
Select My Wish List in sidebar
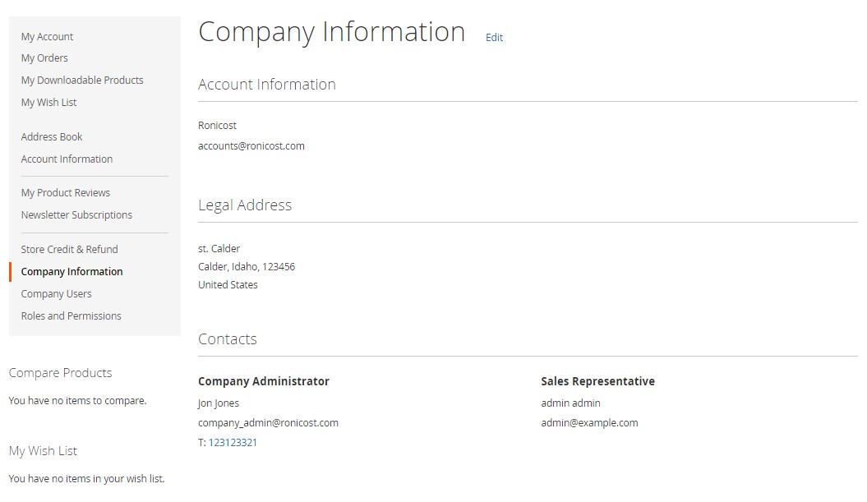(x=48, y=103)
